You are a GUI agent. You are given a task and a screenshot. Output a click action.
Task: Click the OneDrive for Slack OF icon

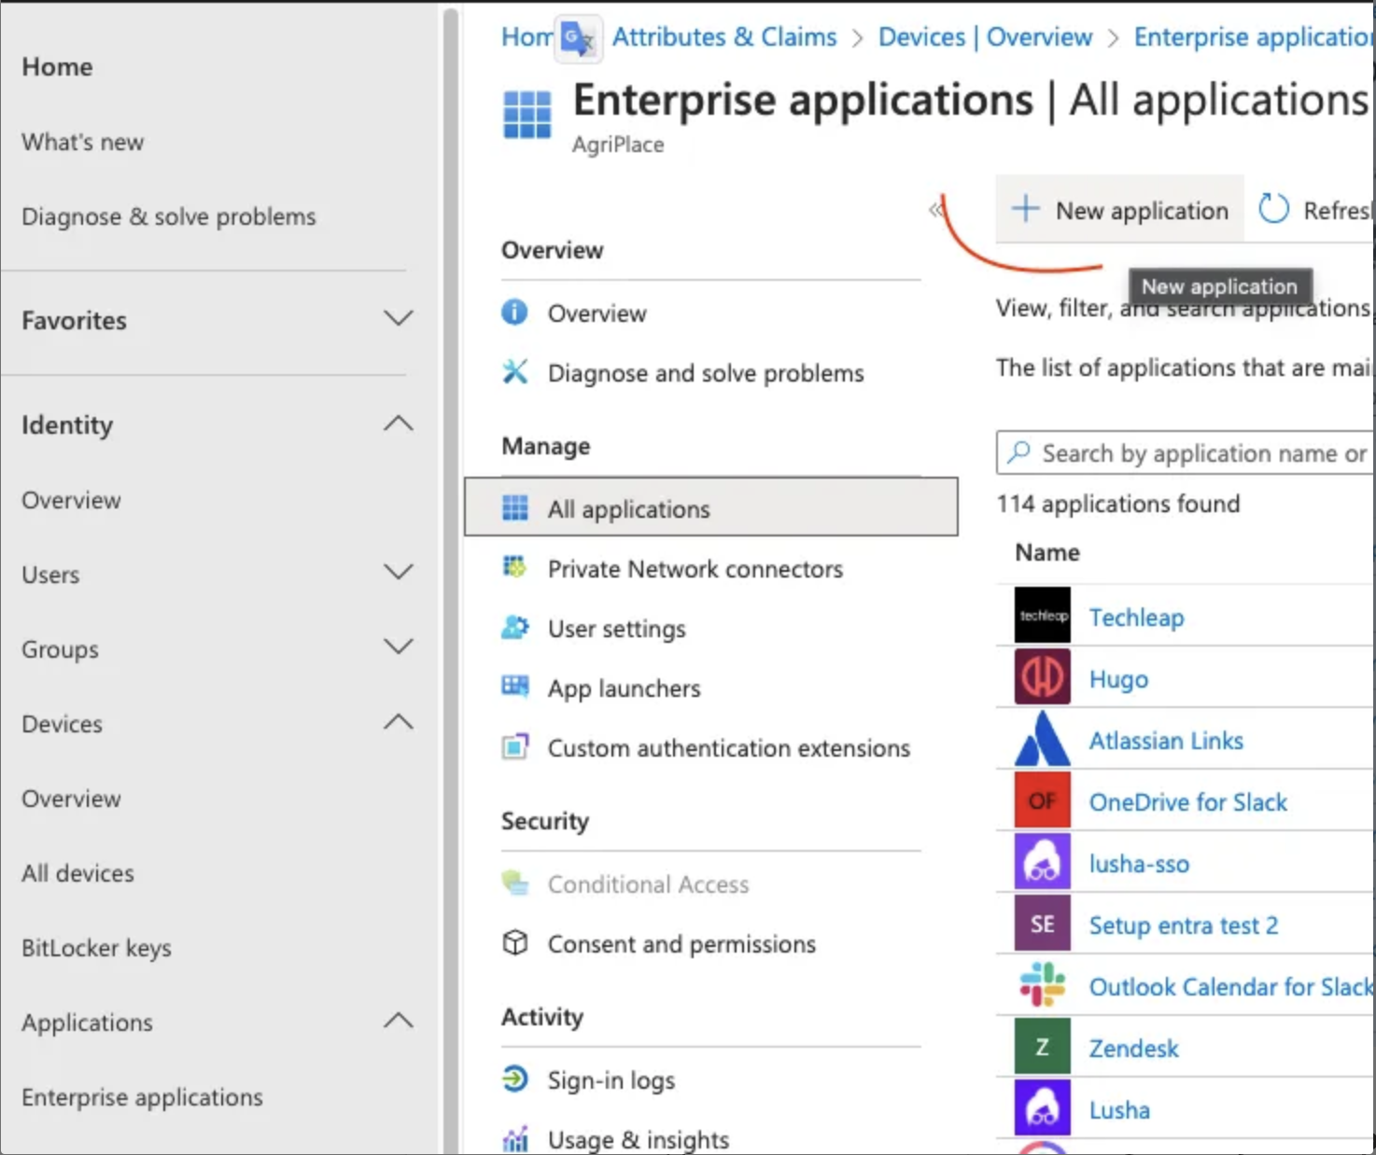(x=1042, y=800)
